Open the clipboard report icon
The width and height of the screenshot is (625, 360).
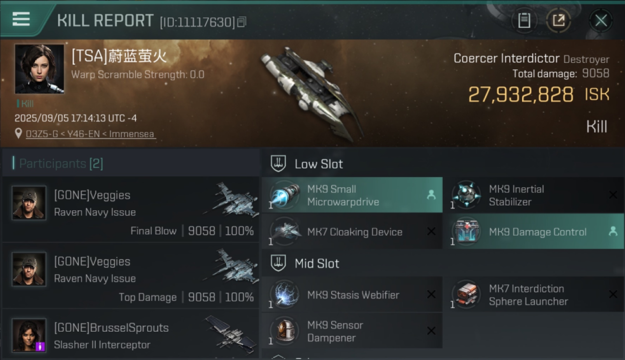(524, 21)
